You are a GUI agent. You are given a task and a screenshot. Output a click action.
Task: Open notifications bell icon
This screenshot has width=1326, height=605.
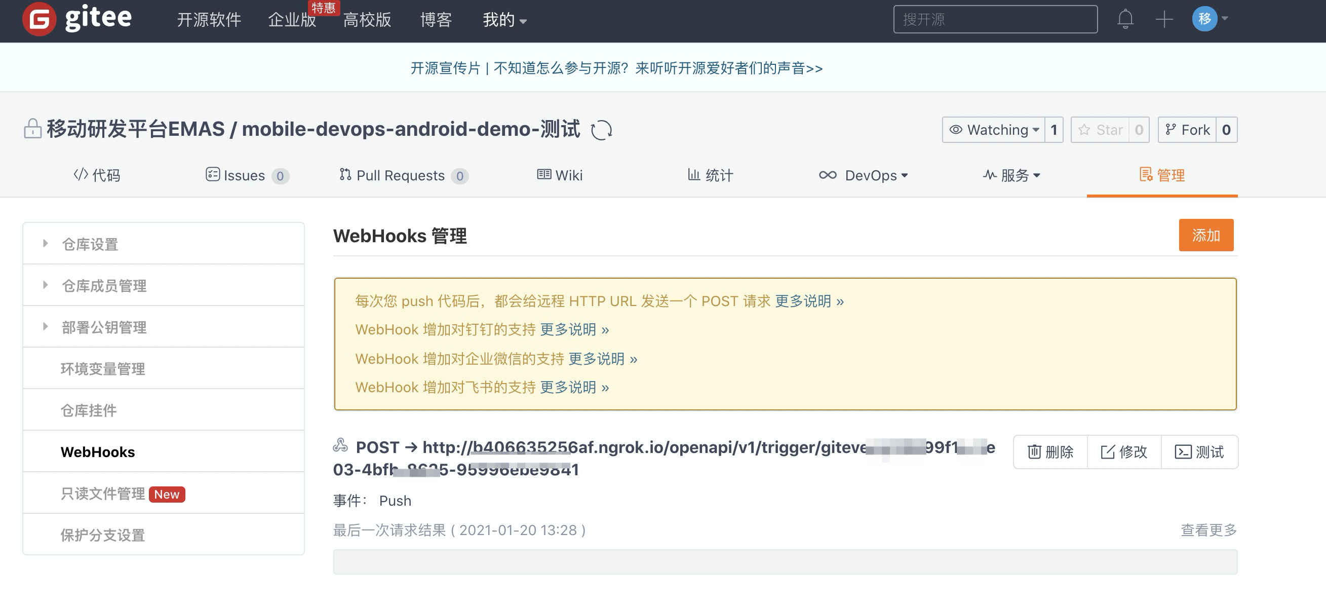pos(1125,19)
